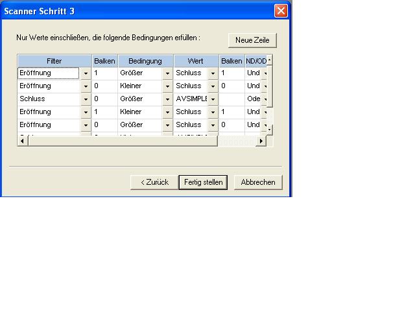Open the Filter dropdown in the first row
Image resolution: width=415 pixels, height=332 pixels.
coord(86,73)
